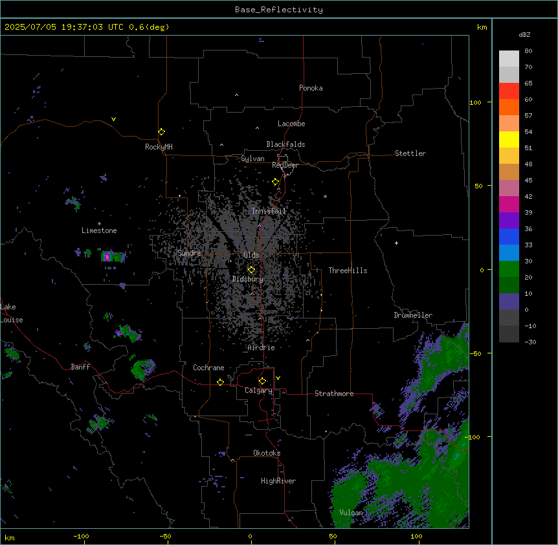
Task: Click the Airdrie label
Action: pyautogui.click(x=262, y=348)
